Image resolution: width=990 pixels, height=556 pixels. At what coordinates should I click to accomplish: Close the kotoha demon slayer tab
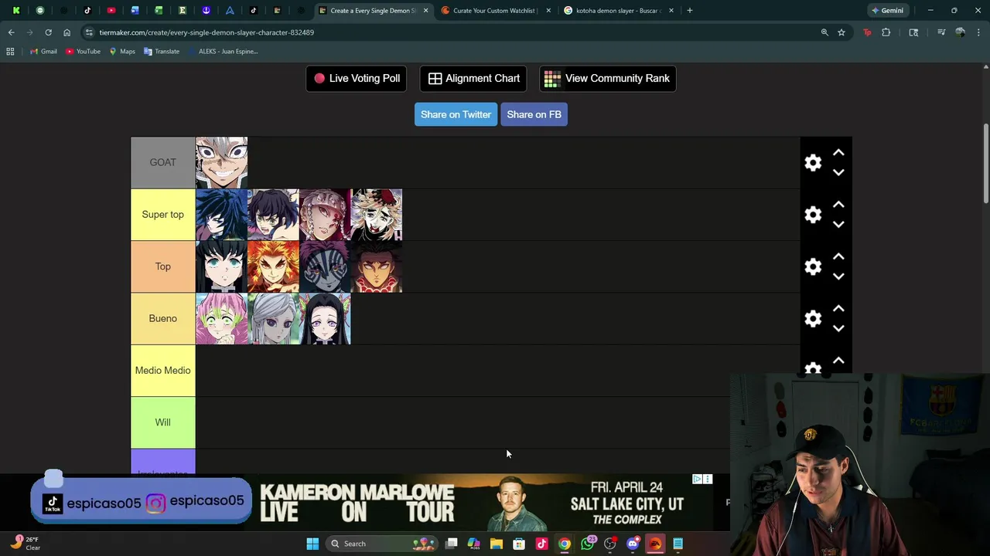(x=671, y=11)
